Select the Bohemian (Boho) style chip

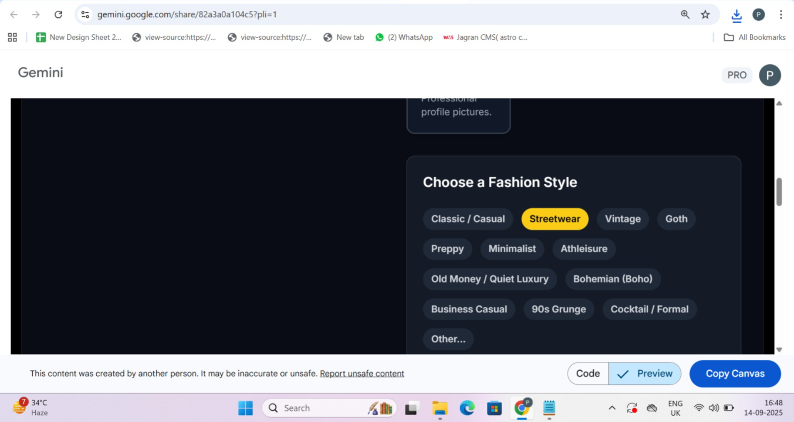tap(613, 279)
